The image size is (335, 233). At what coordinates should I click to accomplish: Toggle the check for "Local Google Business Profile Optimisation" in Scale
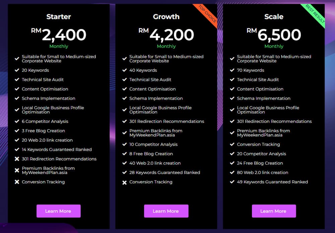coord(232,110)
